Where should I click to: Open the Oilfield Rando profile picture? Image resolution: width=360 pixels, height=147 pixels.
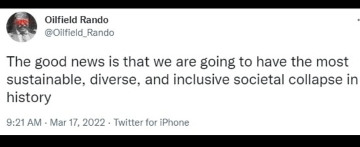point(22,27)
